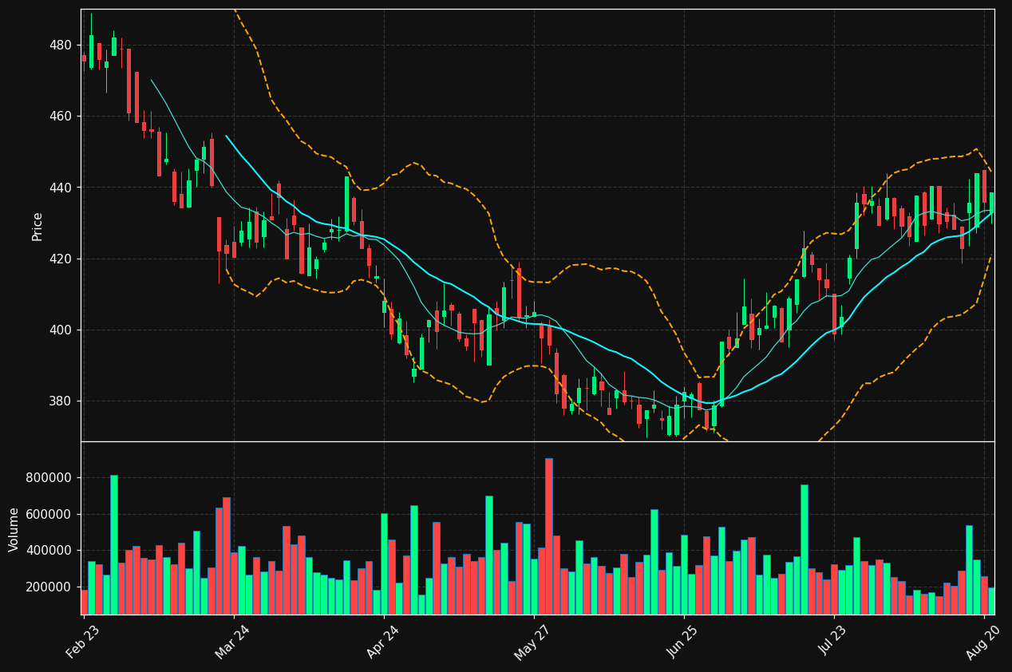
Task: Select the Apr 24 date label
Action: (381, 642)
